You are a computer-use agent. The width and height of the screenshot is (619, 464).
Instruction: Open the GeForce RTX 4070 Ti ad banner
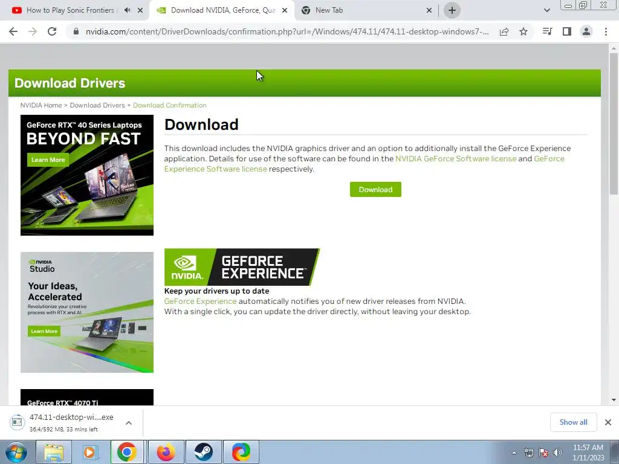tap(87, 398)
